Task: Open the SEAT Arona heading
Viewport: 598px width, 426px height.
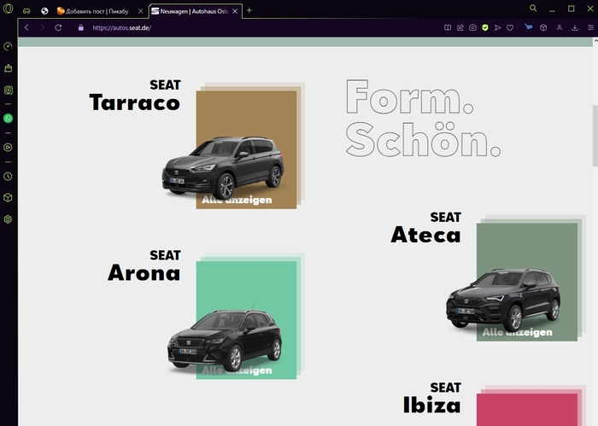Action: click(x=144, y=266)
